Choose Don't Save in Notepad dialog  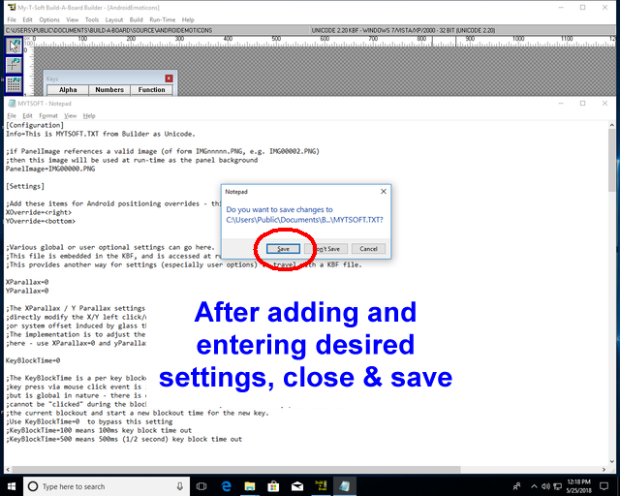click(325, 249)
